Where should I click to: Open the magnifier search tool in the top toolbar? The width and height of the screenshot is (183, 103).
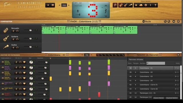tap(115, 5)
